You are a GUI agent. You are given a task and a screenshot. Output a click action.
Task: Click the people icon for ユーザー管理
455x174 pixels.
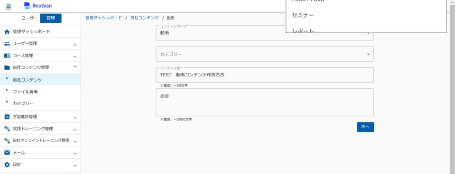[x=7, y=44]
